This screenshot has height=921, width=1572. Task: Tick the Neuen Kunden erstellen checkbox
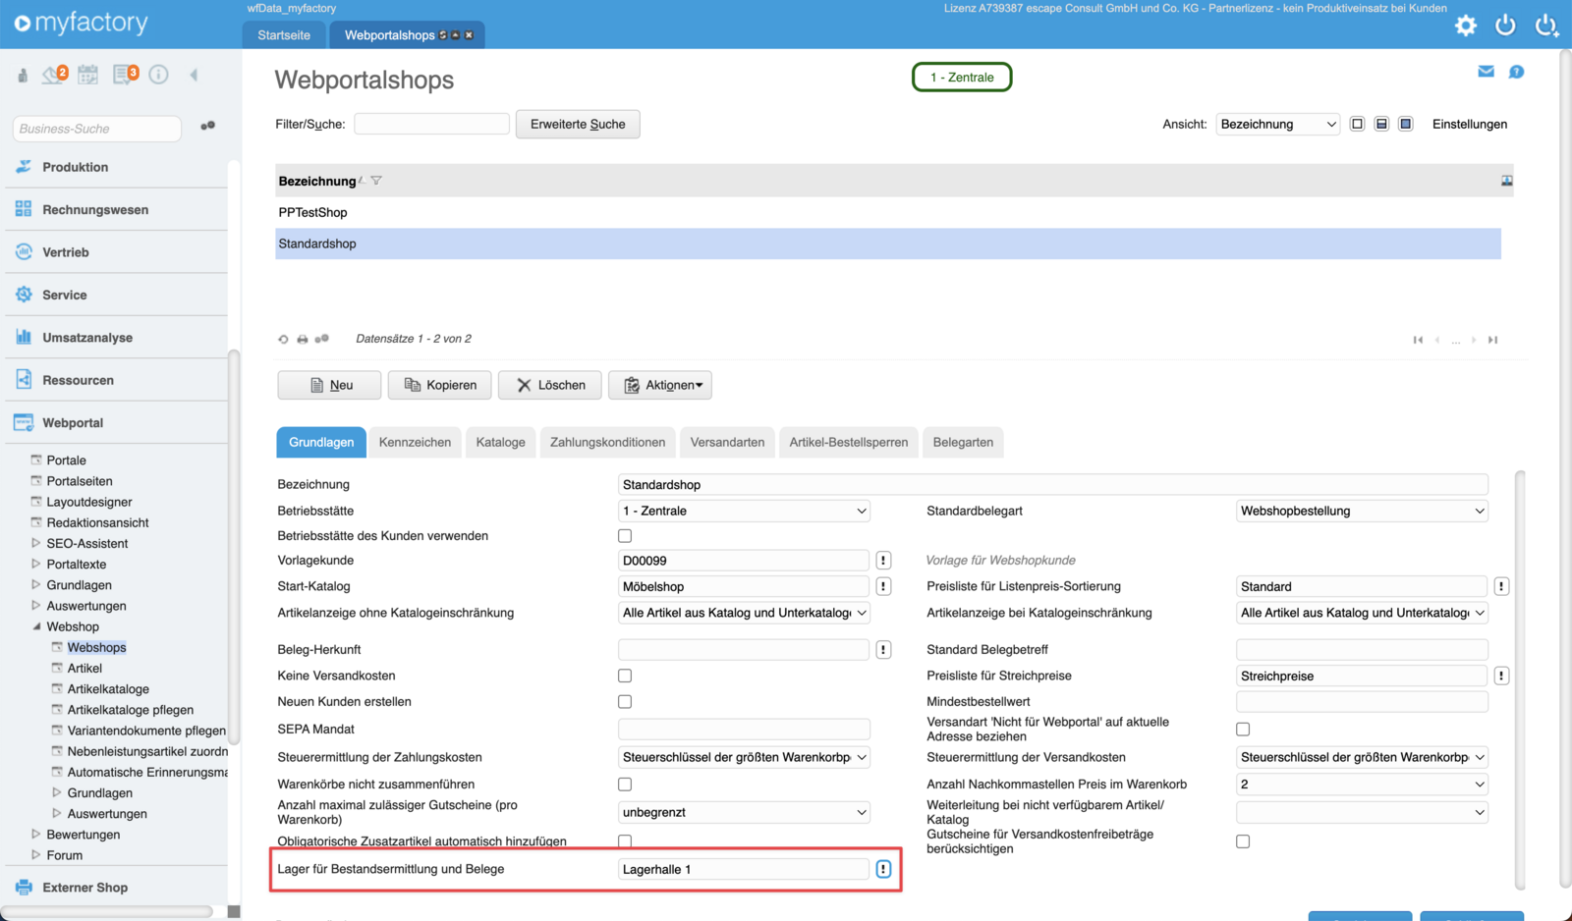625,702
